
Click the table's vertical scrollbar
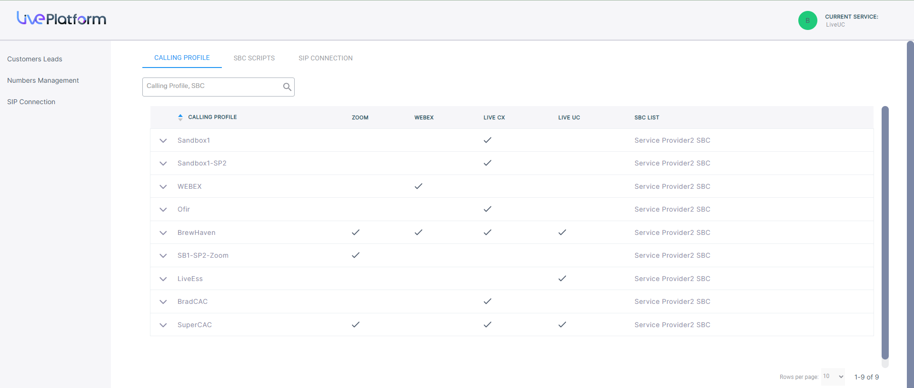[885, 233]
